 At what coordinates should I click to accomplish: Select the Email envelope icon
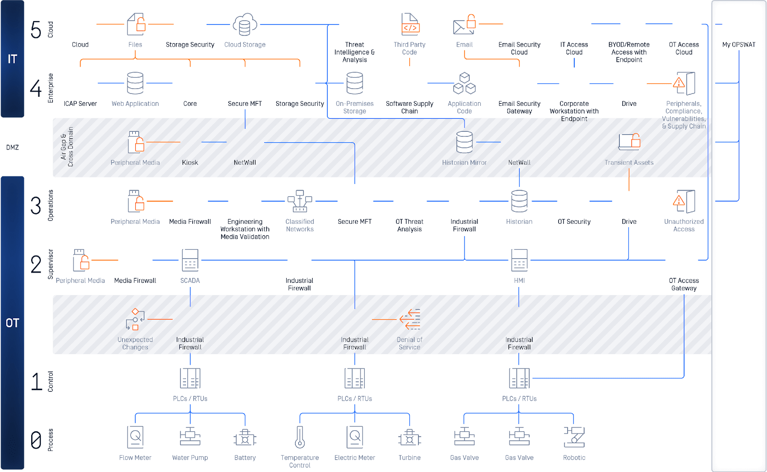coord(465,24)
